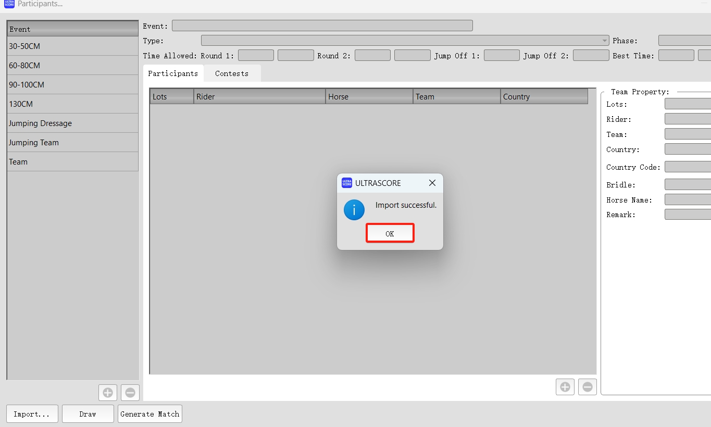Viewport: 711px width, 427px height.
Task: Click the ULTRASCORE app icon in title bar
Action: click(x=9, y=4)
